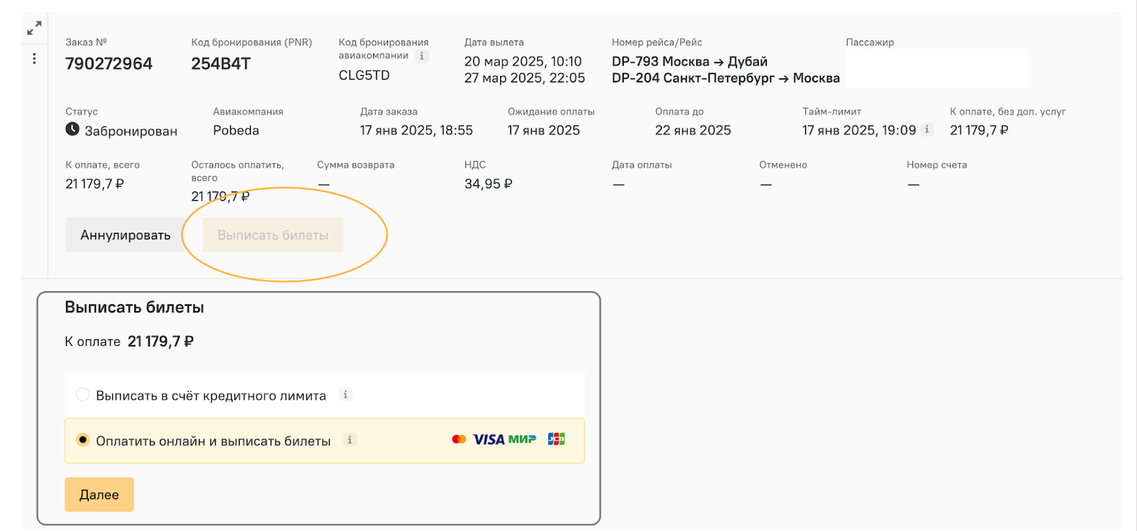Click the МИР payment logo
Screen dimensions: 1137x531
[522, 439]
